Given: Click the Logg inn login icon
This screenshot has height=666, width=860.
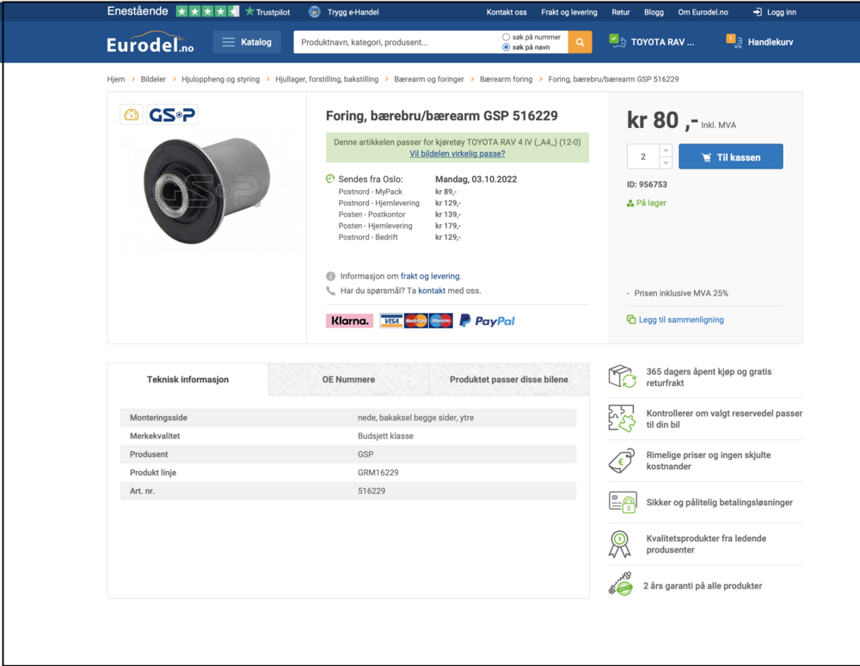Looking at the screenshot, I should (x=758, y=12).
